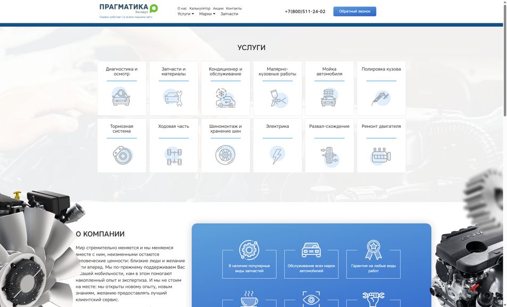The height and width of the screenshot is (307, 507).
Task: Open the Запчасти и материалы title link
Action: [x=174, y=71]
